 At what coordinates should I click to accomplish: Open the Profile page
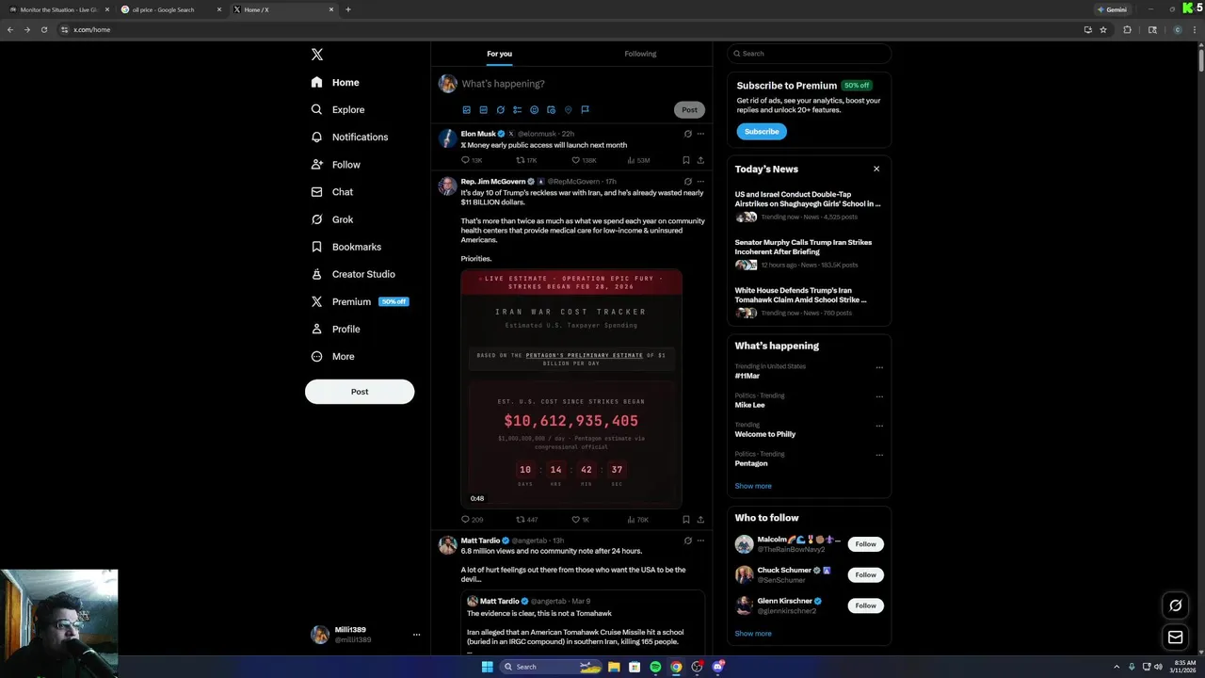tap(336, 329)
